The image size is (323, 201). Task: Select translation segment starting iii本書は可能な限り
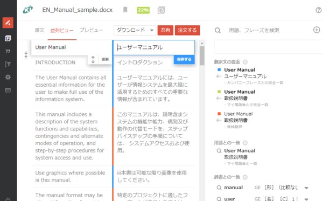(152, 176)
